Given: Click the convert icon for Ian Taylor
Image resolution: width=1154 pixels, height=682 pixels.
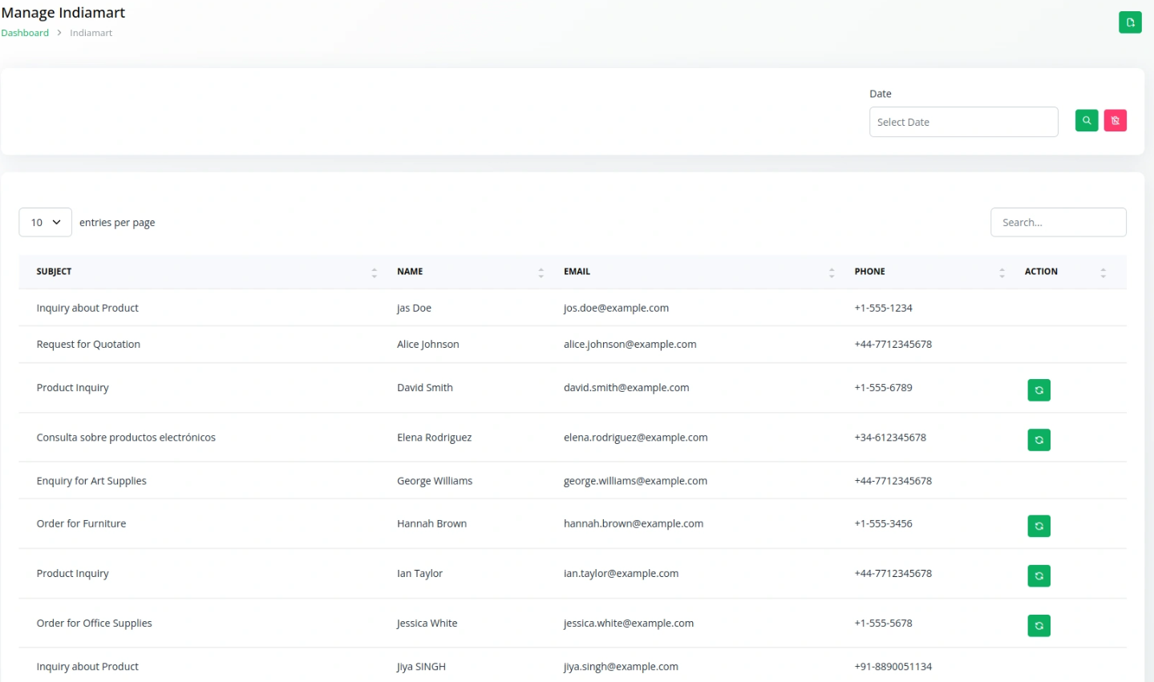Looking at the screenshot, I should pyautogui.click(x=1039, y=576).
